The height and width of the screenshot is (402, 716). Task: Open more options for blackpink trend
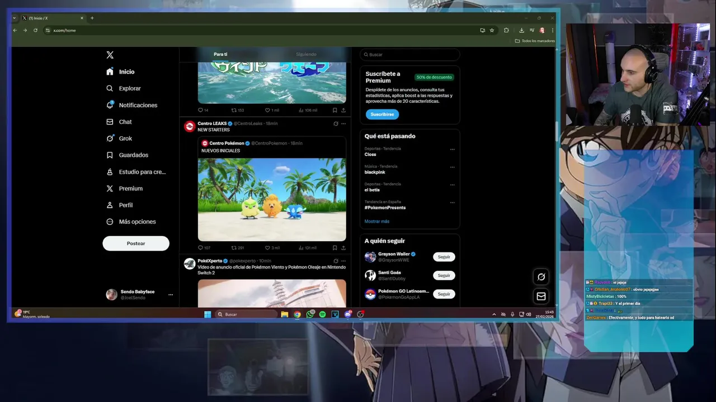click(x=453, y=167)
